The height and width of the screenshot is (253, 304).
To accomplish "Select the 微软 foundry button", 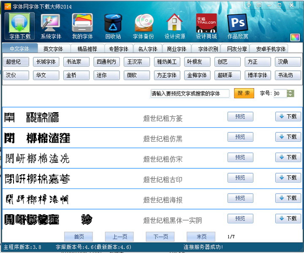I will 137,75.
